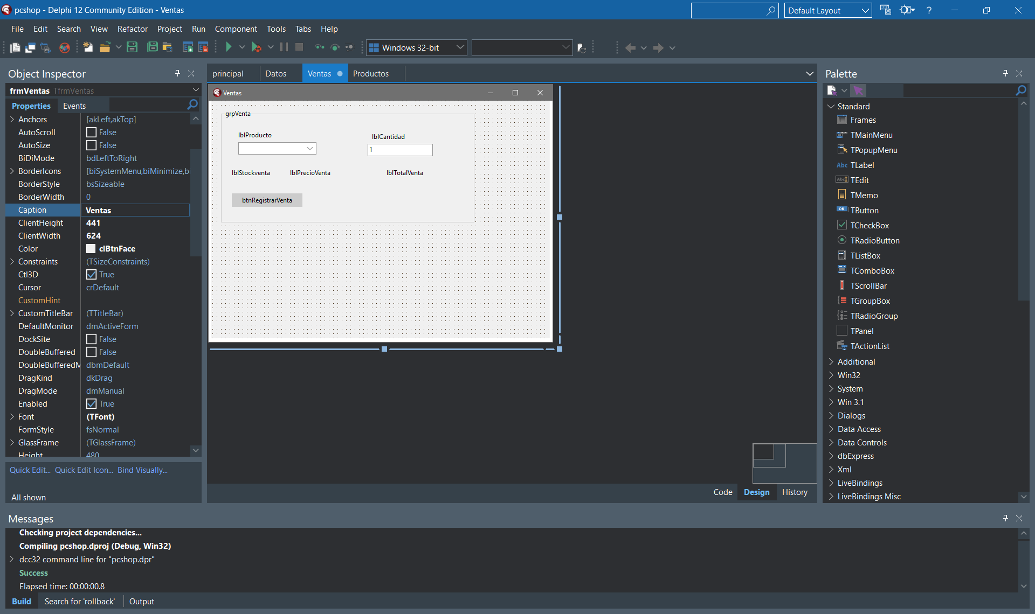Open the History view tab
1035x614 pixels.
pos(795,492)
